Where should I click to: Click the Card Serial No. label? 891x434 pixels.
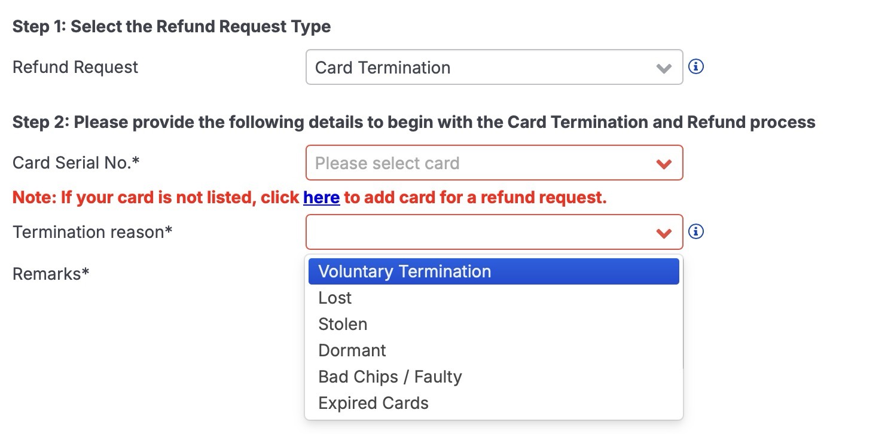pos(76,163)
